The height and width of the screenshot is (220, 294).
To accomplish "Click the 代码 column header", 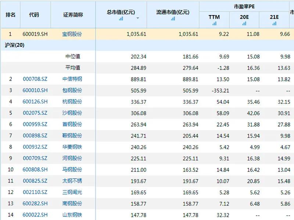I will 34,15.
